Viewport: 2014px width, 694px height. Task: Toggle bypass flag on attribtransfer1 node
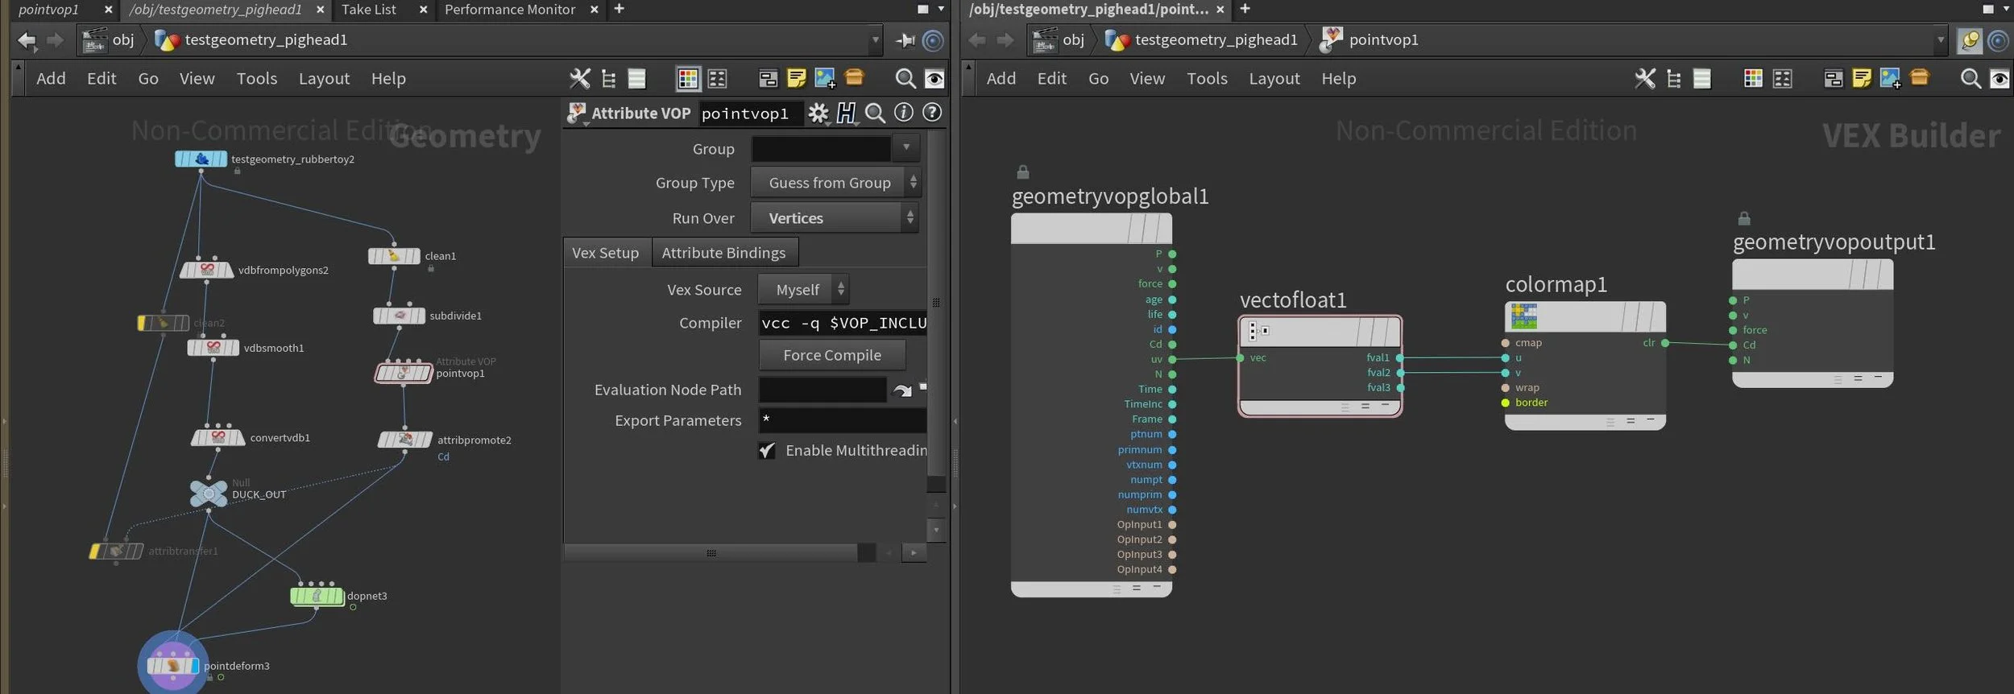point(95,551)
